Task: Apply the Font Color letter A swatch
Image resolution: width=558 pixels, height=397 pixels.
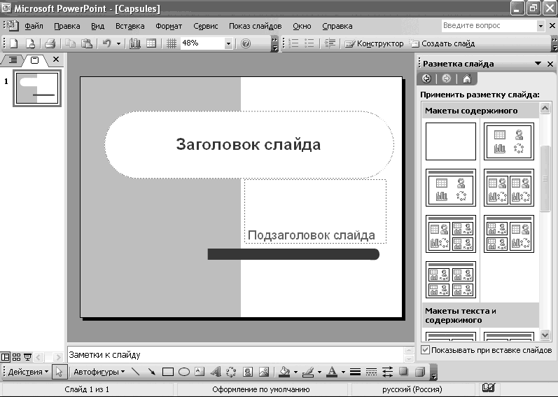Action: pos(332,372)
